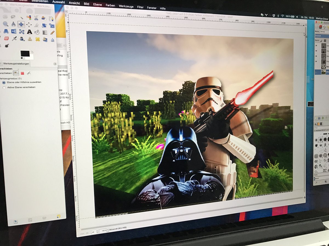Select the Measure compass tool
329x246 pixels.
(13, 24)
